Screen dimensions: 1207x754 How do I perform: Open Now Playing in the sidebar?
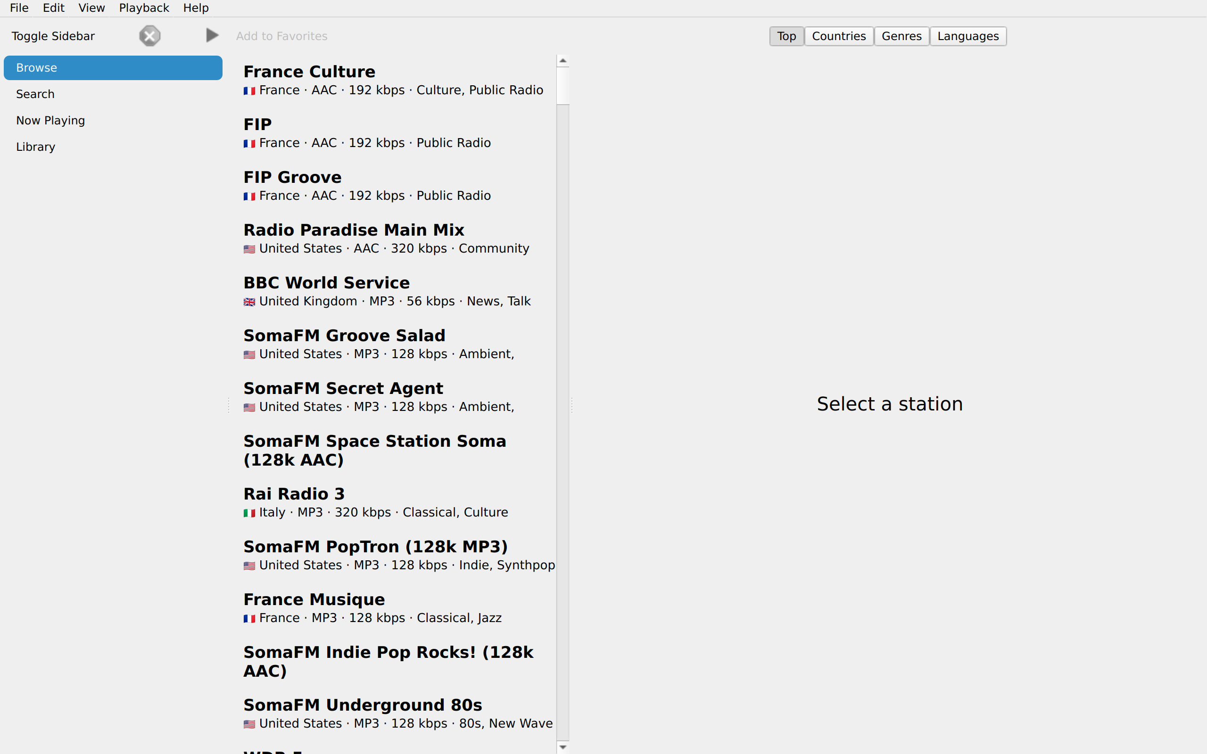(113, 121)
